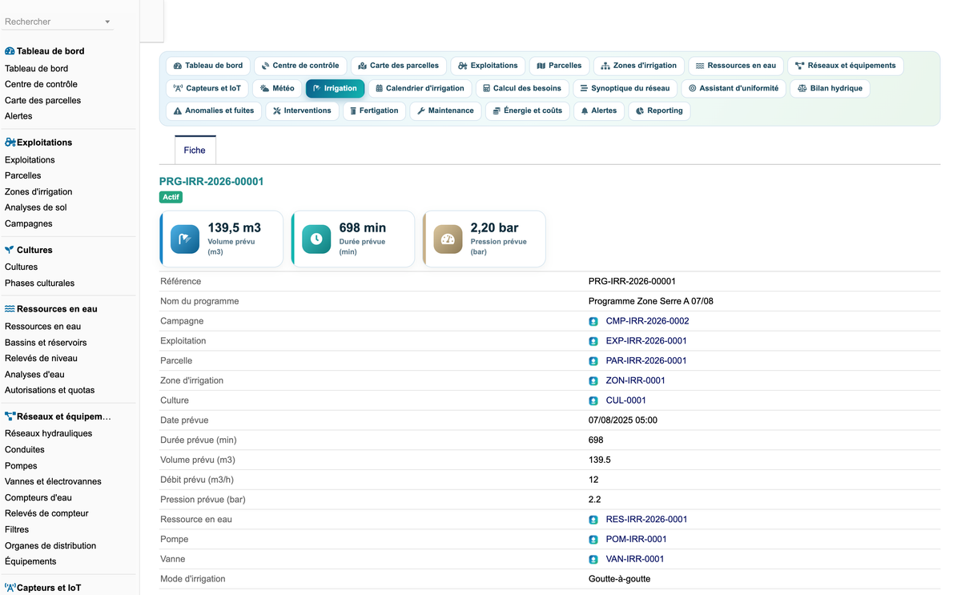Click the Actif status badge
Image resolution: width=961 pixels, height=595 pixels.
(x=171, y=197)
